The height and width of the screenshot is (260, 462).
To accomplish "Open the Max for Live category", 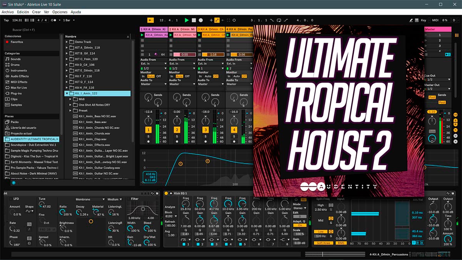I will [16, 87].
